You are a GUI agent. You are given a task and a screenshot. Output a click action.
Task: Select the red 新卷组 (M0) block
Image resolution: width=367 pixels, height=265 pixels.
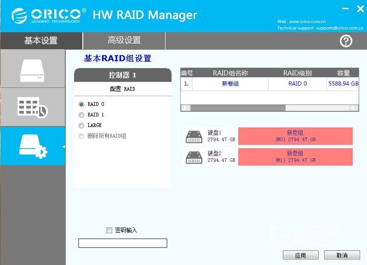[x=295, y=136]
